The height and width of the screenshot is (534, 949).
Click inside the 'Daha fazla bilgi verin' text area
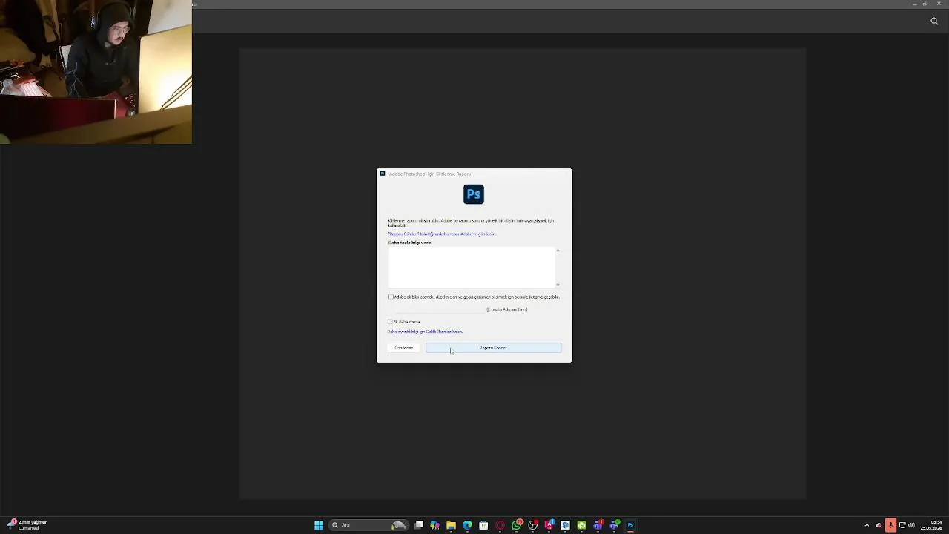pyautogui.click(x=471, y=267)
